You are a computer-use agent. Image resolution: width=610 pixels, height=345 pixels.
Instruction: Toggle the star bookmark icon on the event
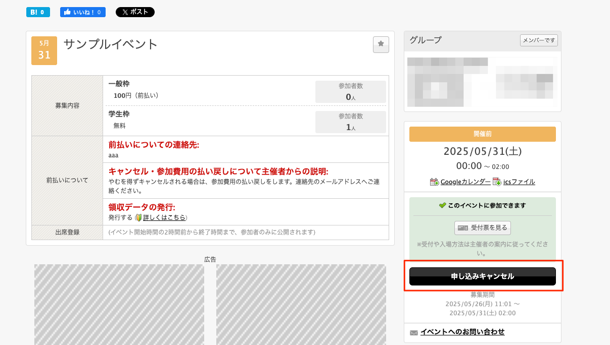point(381,44)
